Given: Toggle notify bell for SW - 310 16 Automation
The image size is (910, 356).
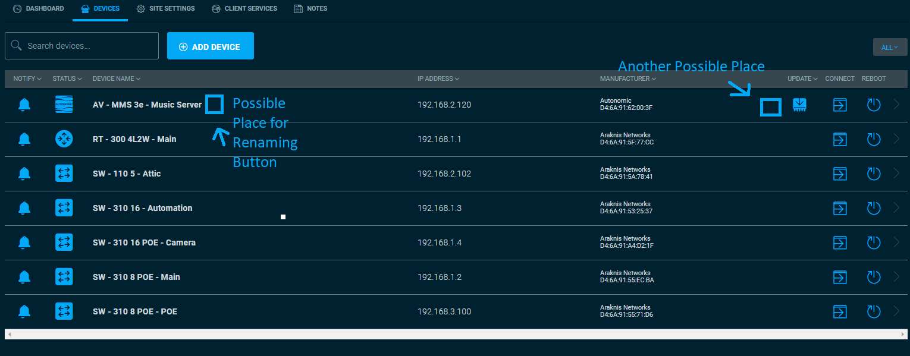Looking at the screenshot, I should pyautogui.click(x=24, y=209).
